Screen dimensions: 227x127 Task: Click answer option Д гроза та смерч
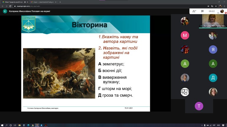(x=116, y=95)
